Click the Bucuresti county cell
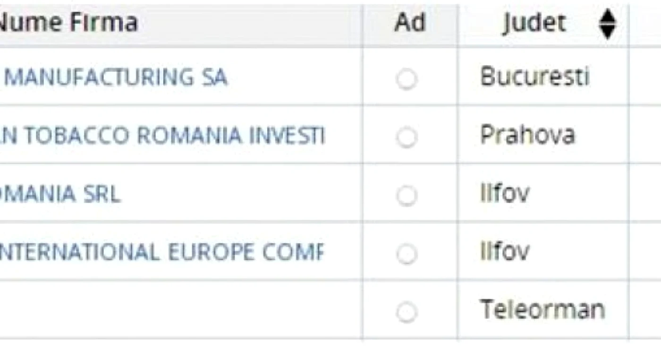This screenshot has height=347, width=661. coord(543,76)
